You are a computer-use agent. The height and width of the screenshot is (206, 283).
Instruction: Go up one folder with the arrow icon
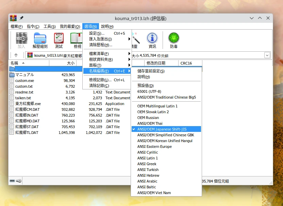[16, 55]
